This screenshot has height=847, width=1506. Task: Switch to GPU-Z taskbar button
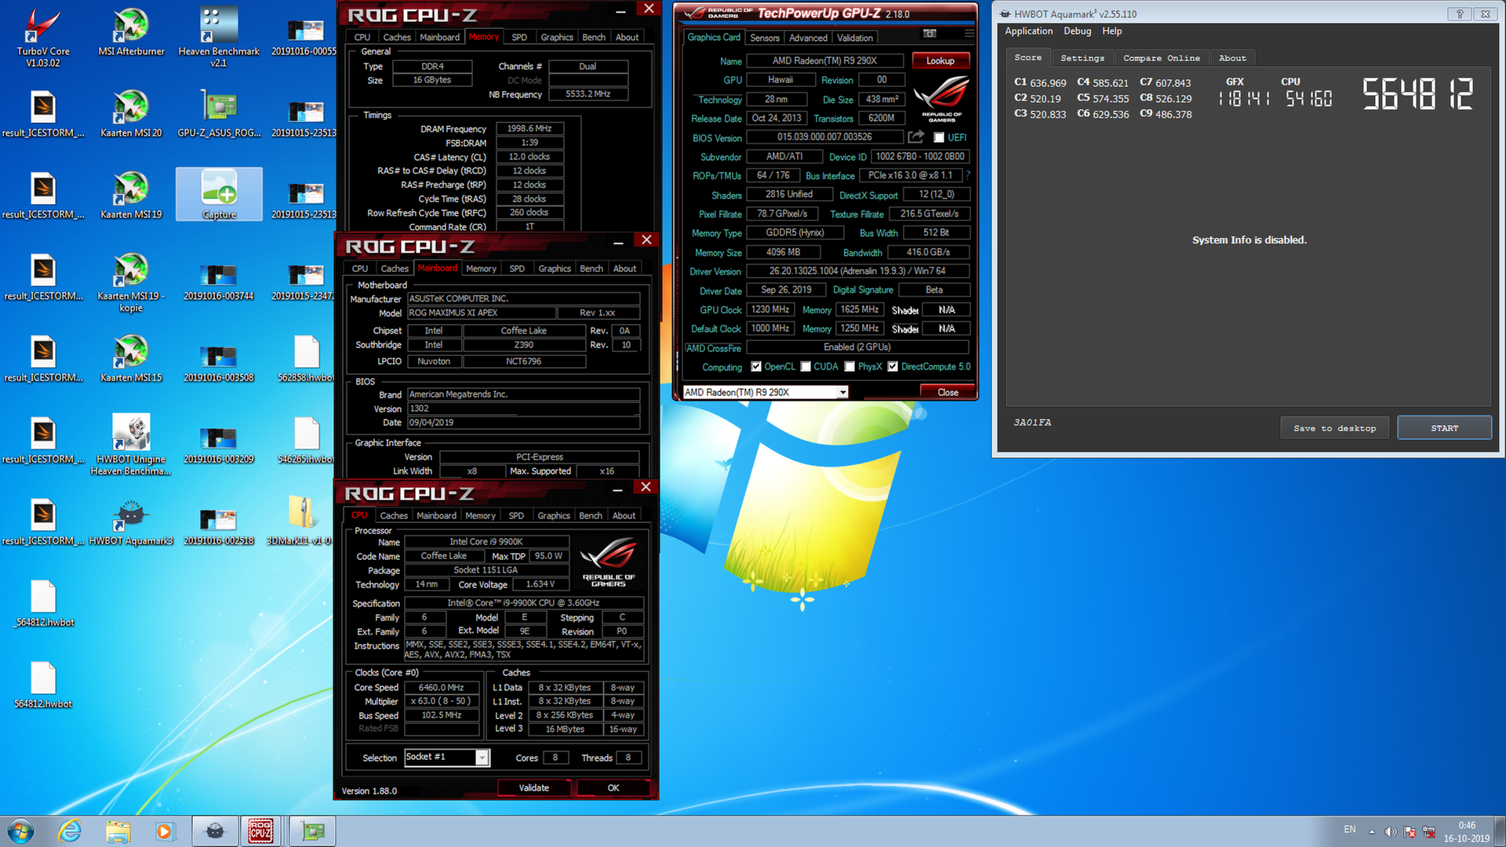[312, 831]
